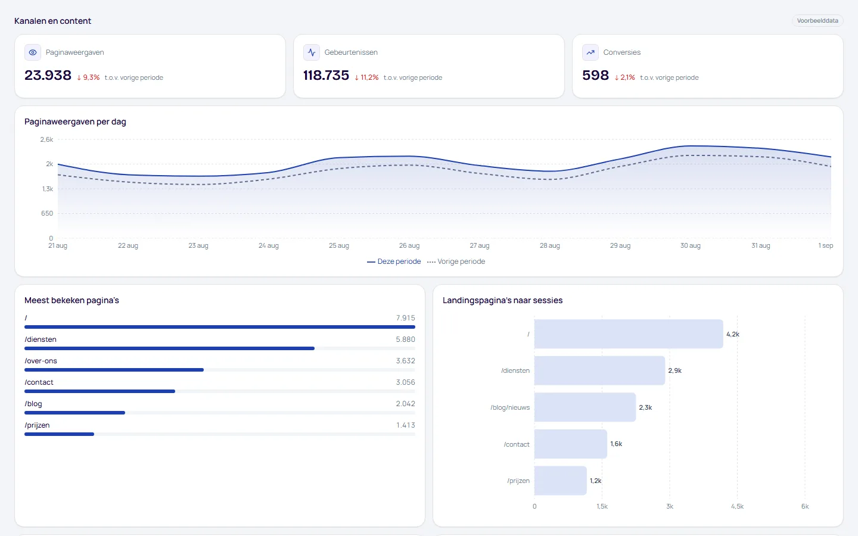Click the /over-ons page row label

[41, 361]
